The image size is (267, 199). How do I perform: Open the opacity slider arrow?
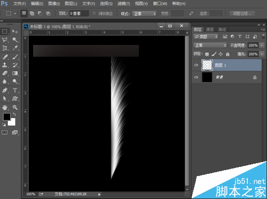point(262,45)
